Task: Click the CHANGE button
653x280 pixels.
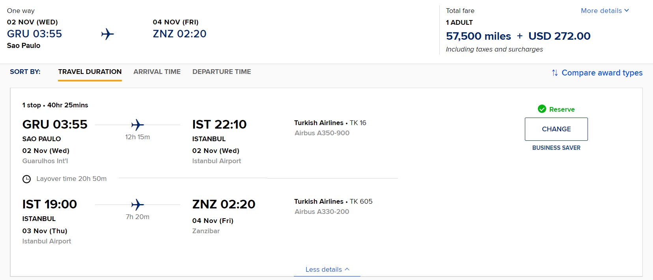Action: [x=556, y=129]
